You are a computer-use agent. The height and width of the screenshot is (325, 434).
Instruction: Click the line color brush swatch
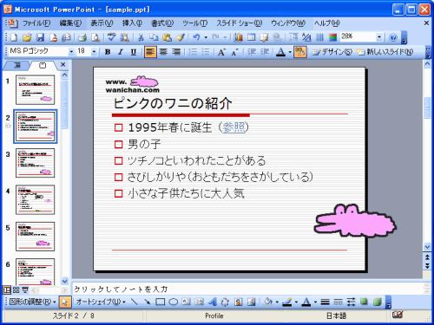click(287, 302)
